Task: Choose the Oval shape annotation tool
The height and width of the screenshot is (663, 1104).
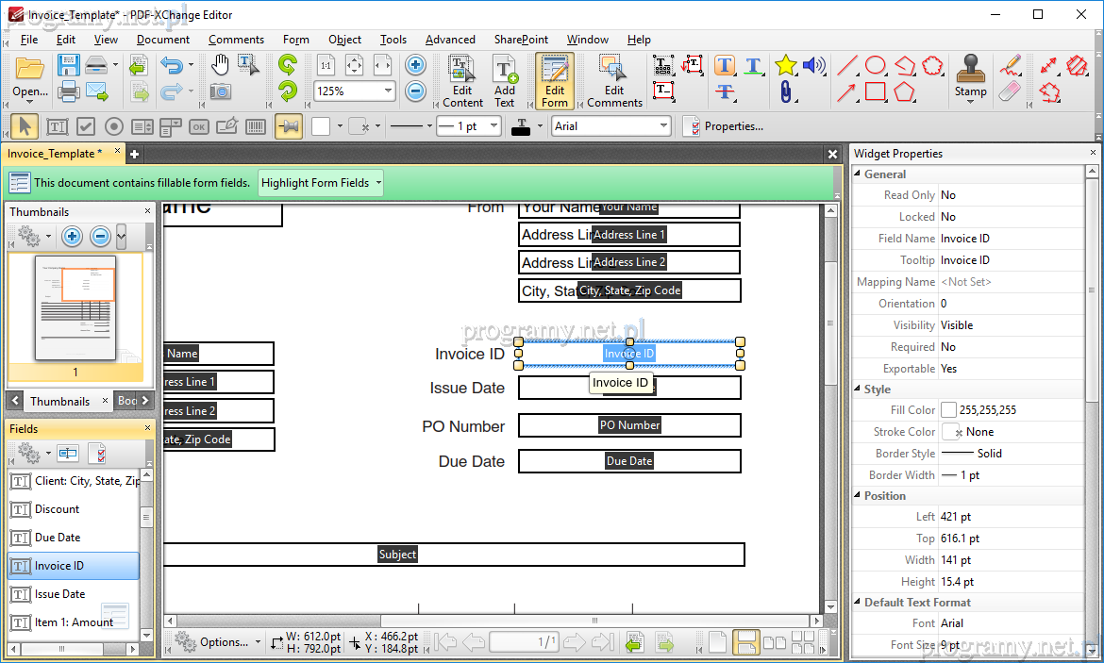Action: [876, 65]
